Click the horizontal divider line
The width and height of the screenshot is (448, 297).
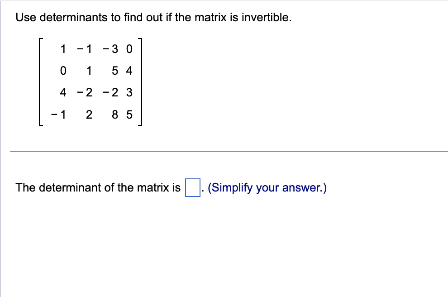point(224,151)
